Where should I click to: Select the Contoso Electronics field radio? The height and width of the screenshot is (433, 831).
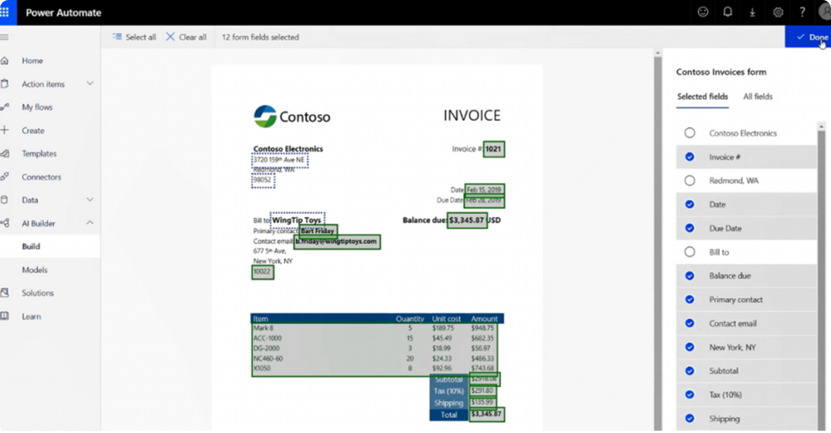689,133
